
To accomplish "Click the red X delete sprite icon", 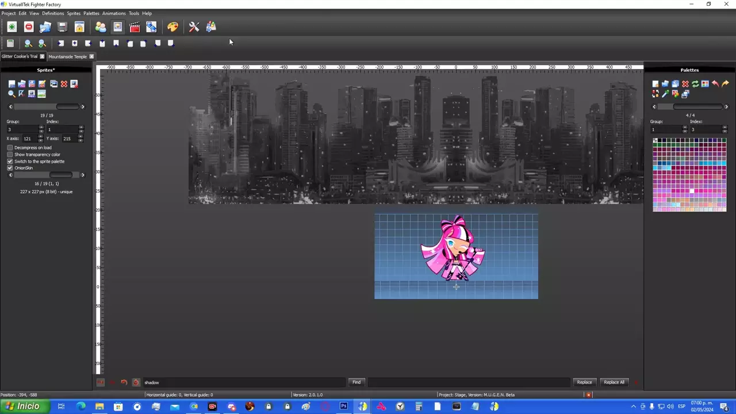I will [x=64, y=84].
